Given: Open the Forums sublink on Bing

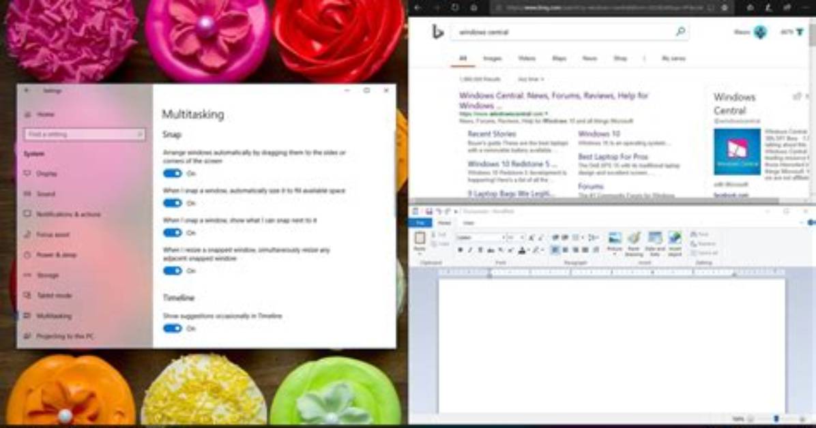Looking at the screenshot, I should pos(591,186).
